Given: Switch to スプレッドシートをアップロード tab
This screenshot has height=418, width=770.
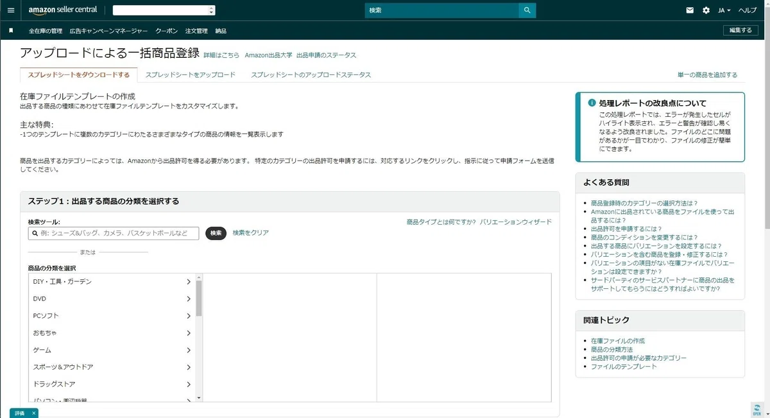Looking at the screenshot, I should 191,74.
